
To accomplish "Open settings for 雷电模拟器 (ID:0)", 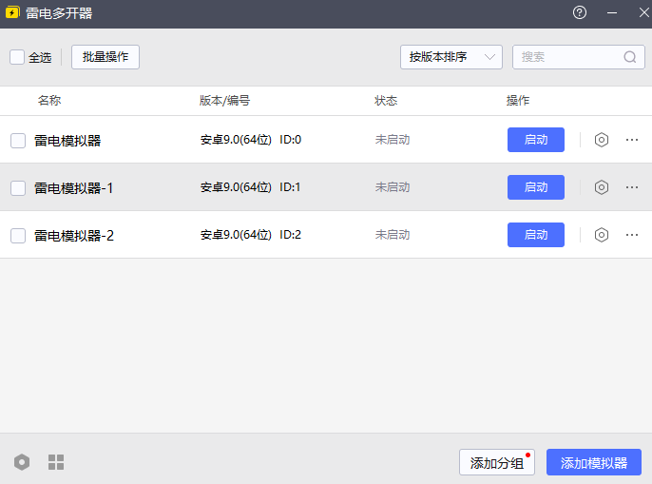I will pos(602,140).
